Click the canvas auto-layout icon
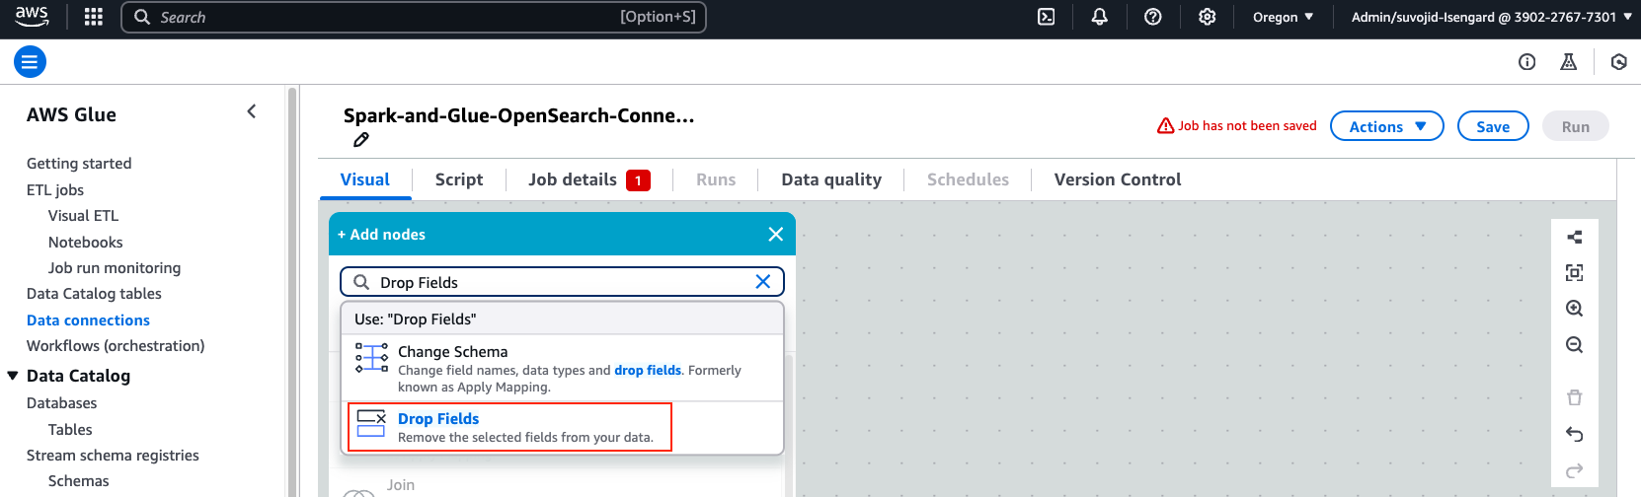This screenshot has height=497, width=1641. (1575, 237)
